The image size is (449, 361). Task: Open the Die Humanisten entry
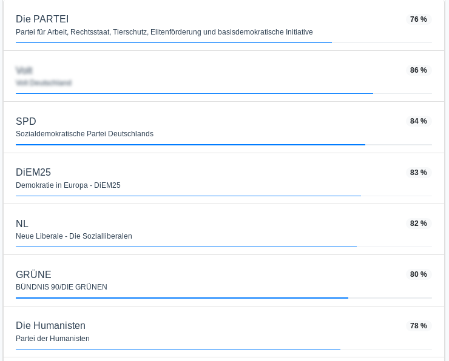224,331
